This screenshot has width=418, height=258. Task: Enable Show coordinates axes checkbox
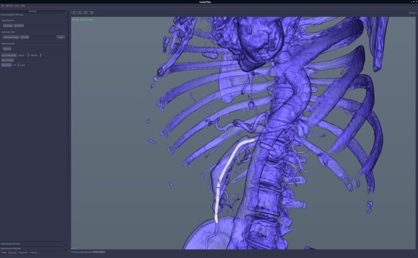[71, 252]
